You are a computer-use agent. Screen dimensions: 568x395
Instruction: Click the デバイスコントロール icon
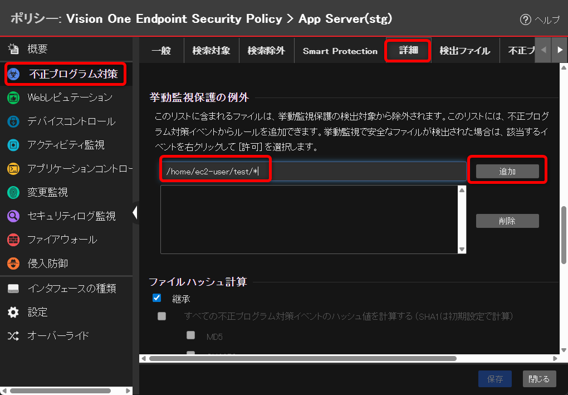(x=13, y=121)
